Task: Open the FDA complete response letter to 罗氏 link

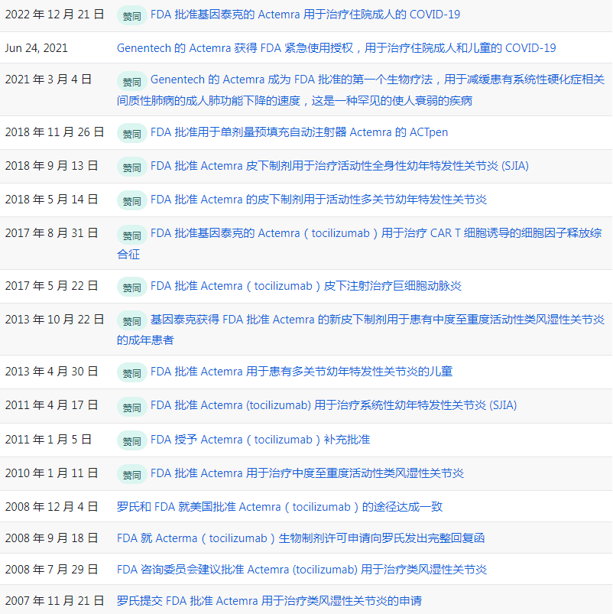Action: [x=300, y=538]
